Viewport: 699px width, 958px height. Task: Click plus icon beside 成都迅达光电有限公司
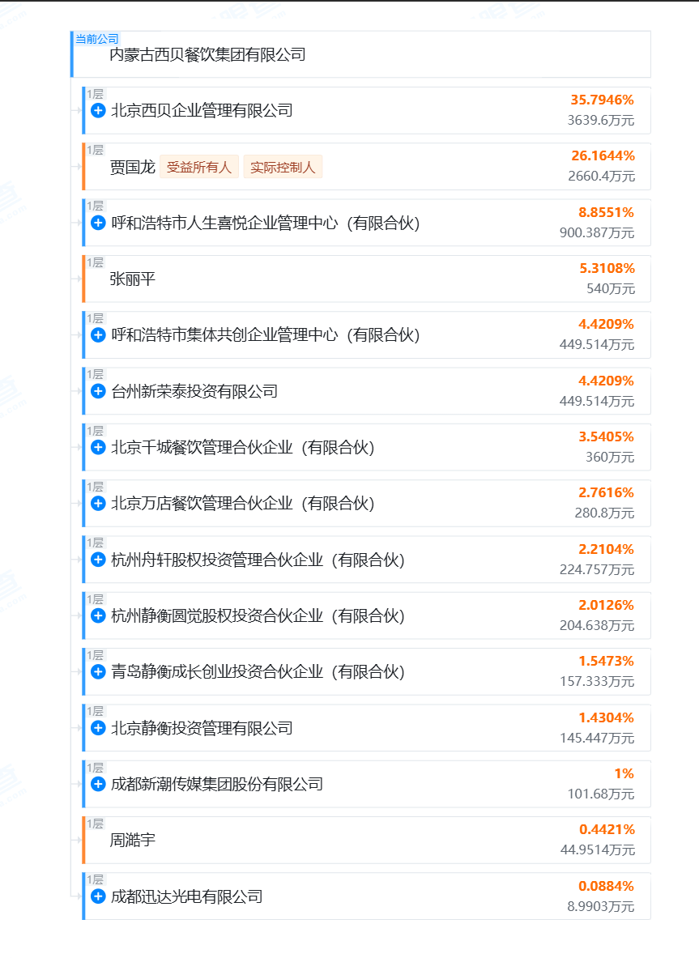click(x=98, y=896)
